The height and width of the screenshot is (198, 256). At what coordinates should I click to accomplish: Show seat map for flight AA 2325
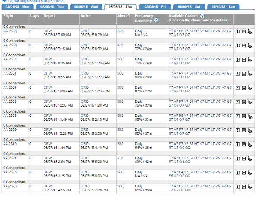[x=250, y=187]
